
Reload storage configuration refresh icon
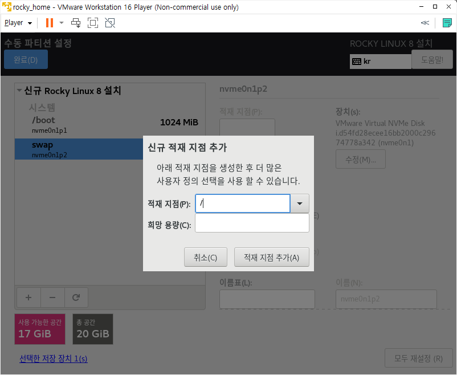coord(76,297)
